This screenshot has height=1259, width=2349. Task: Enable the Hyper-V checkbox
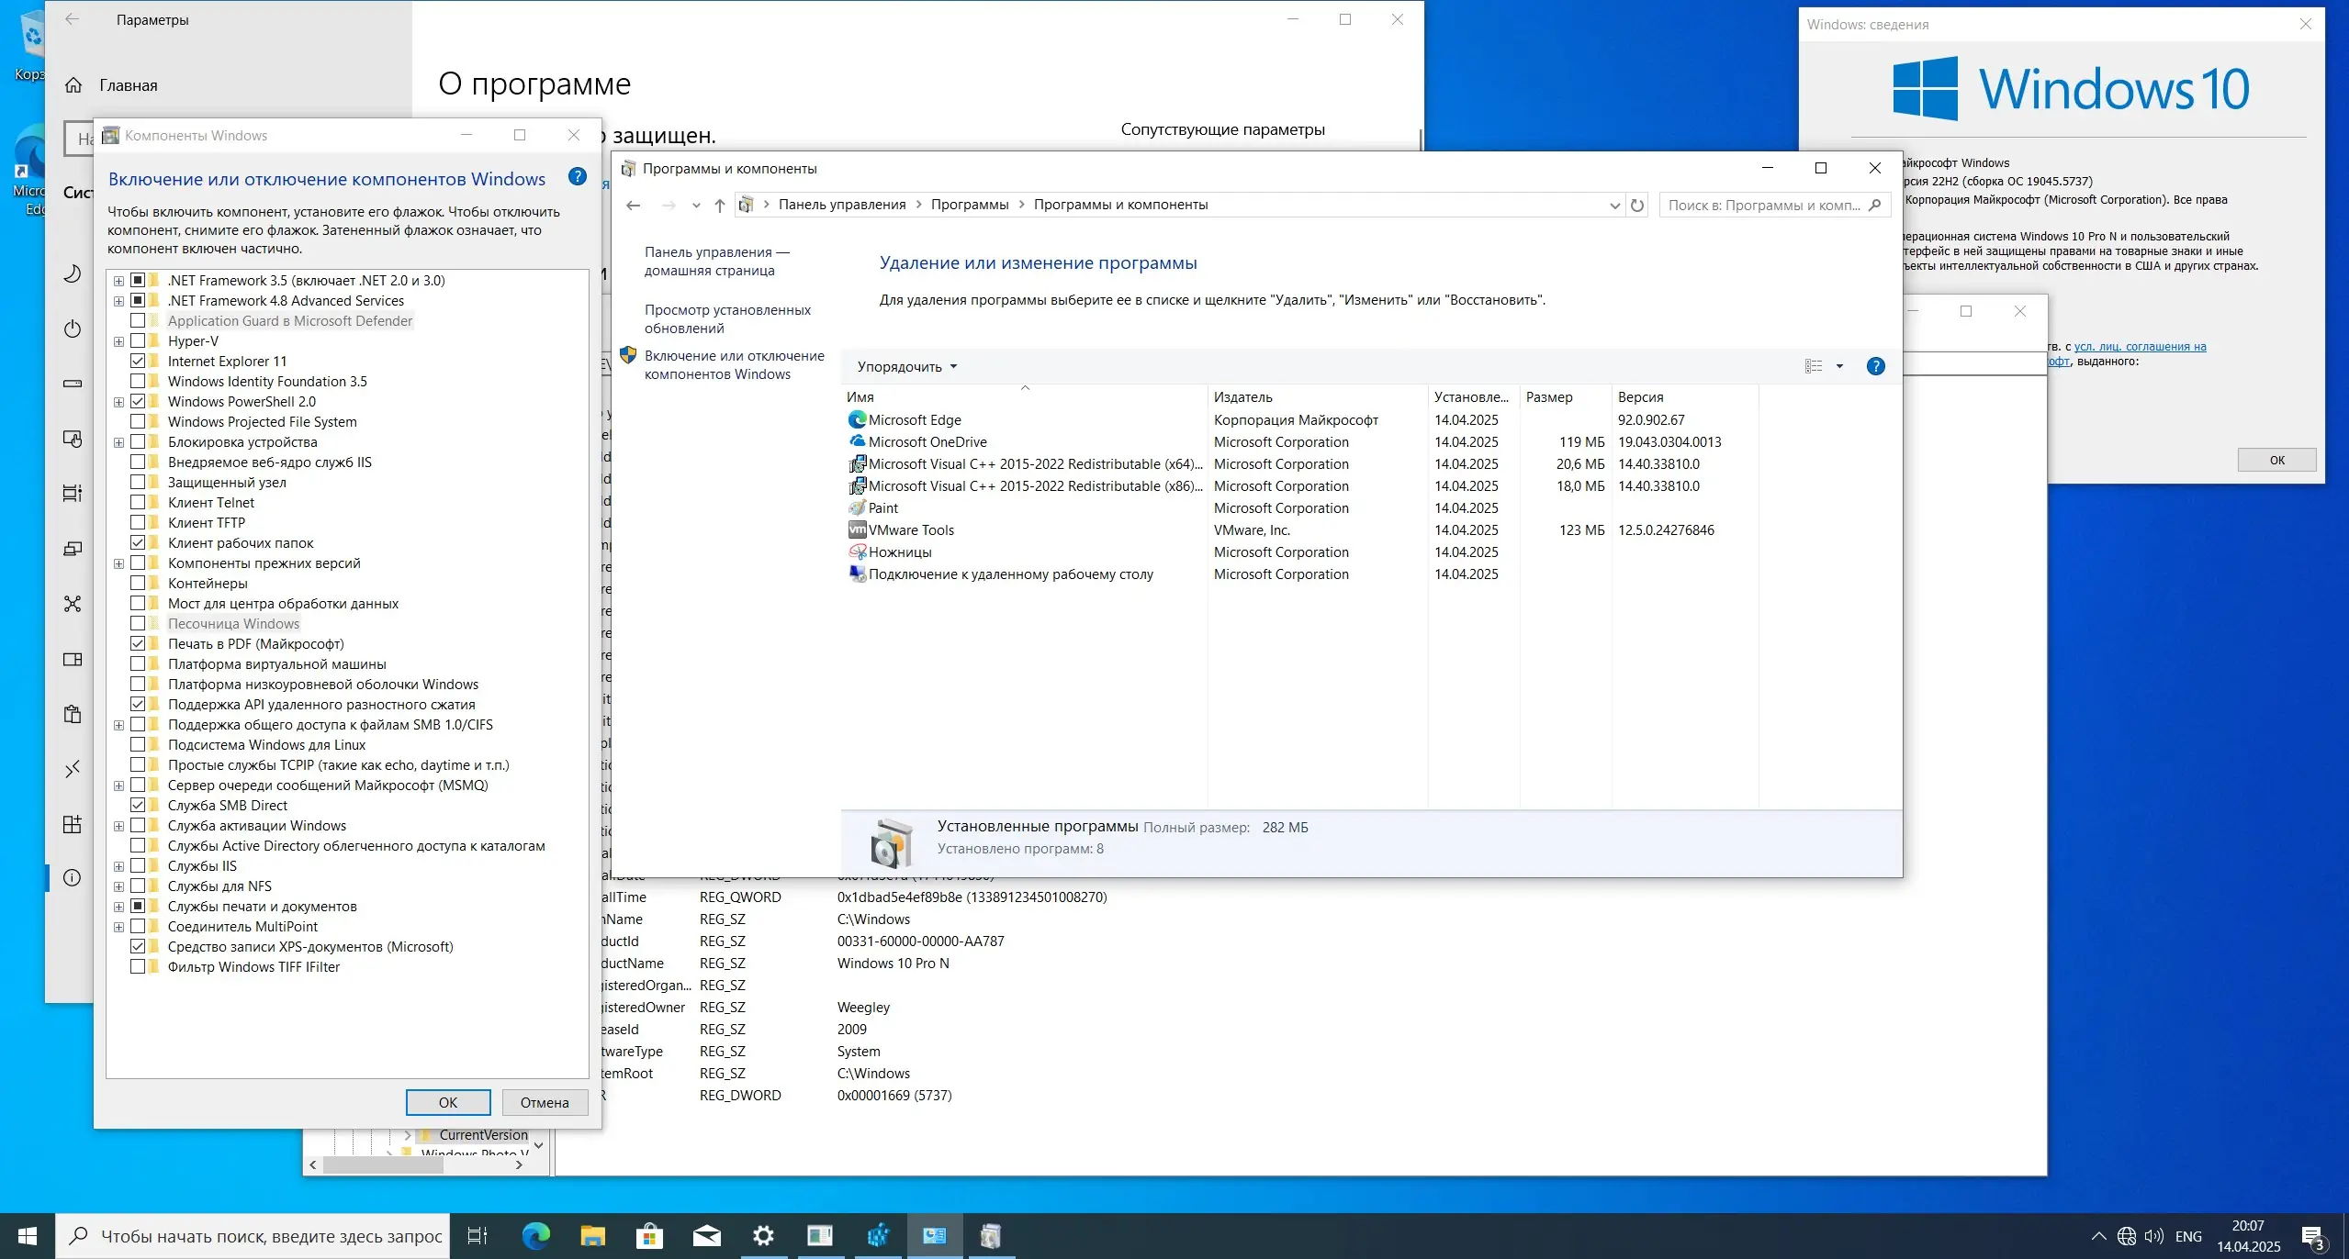tap(138, 341)
